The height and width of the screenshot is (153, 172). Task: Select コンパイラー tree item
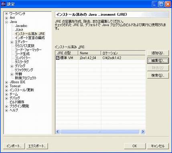(22, 58)
